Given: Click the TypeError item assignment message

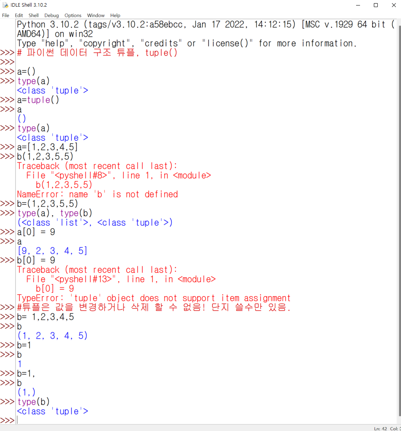Looking at the screenshot, I should pos(154,298).
